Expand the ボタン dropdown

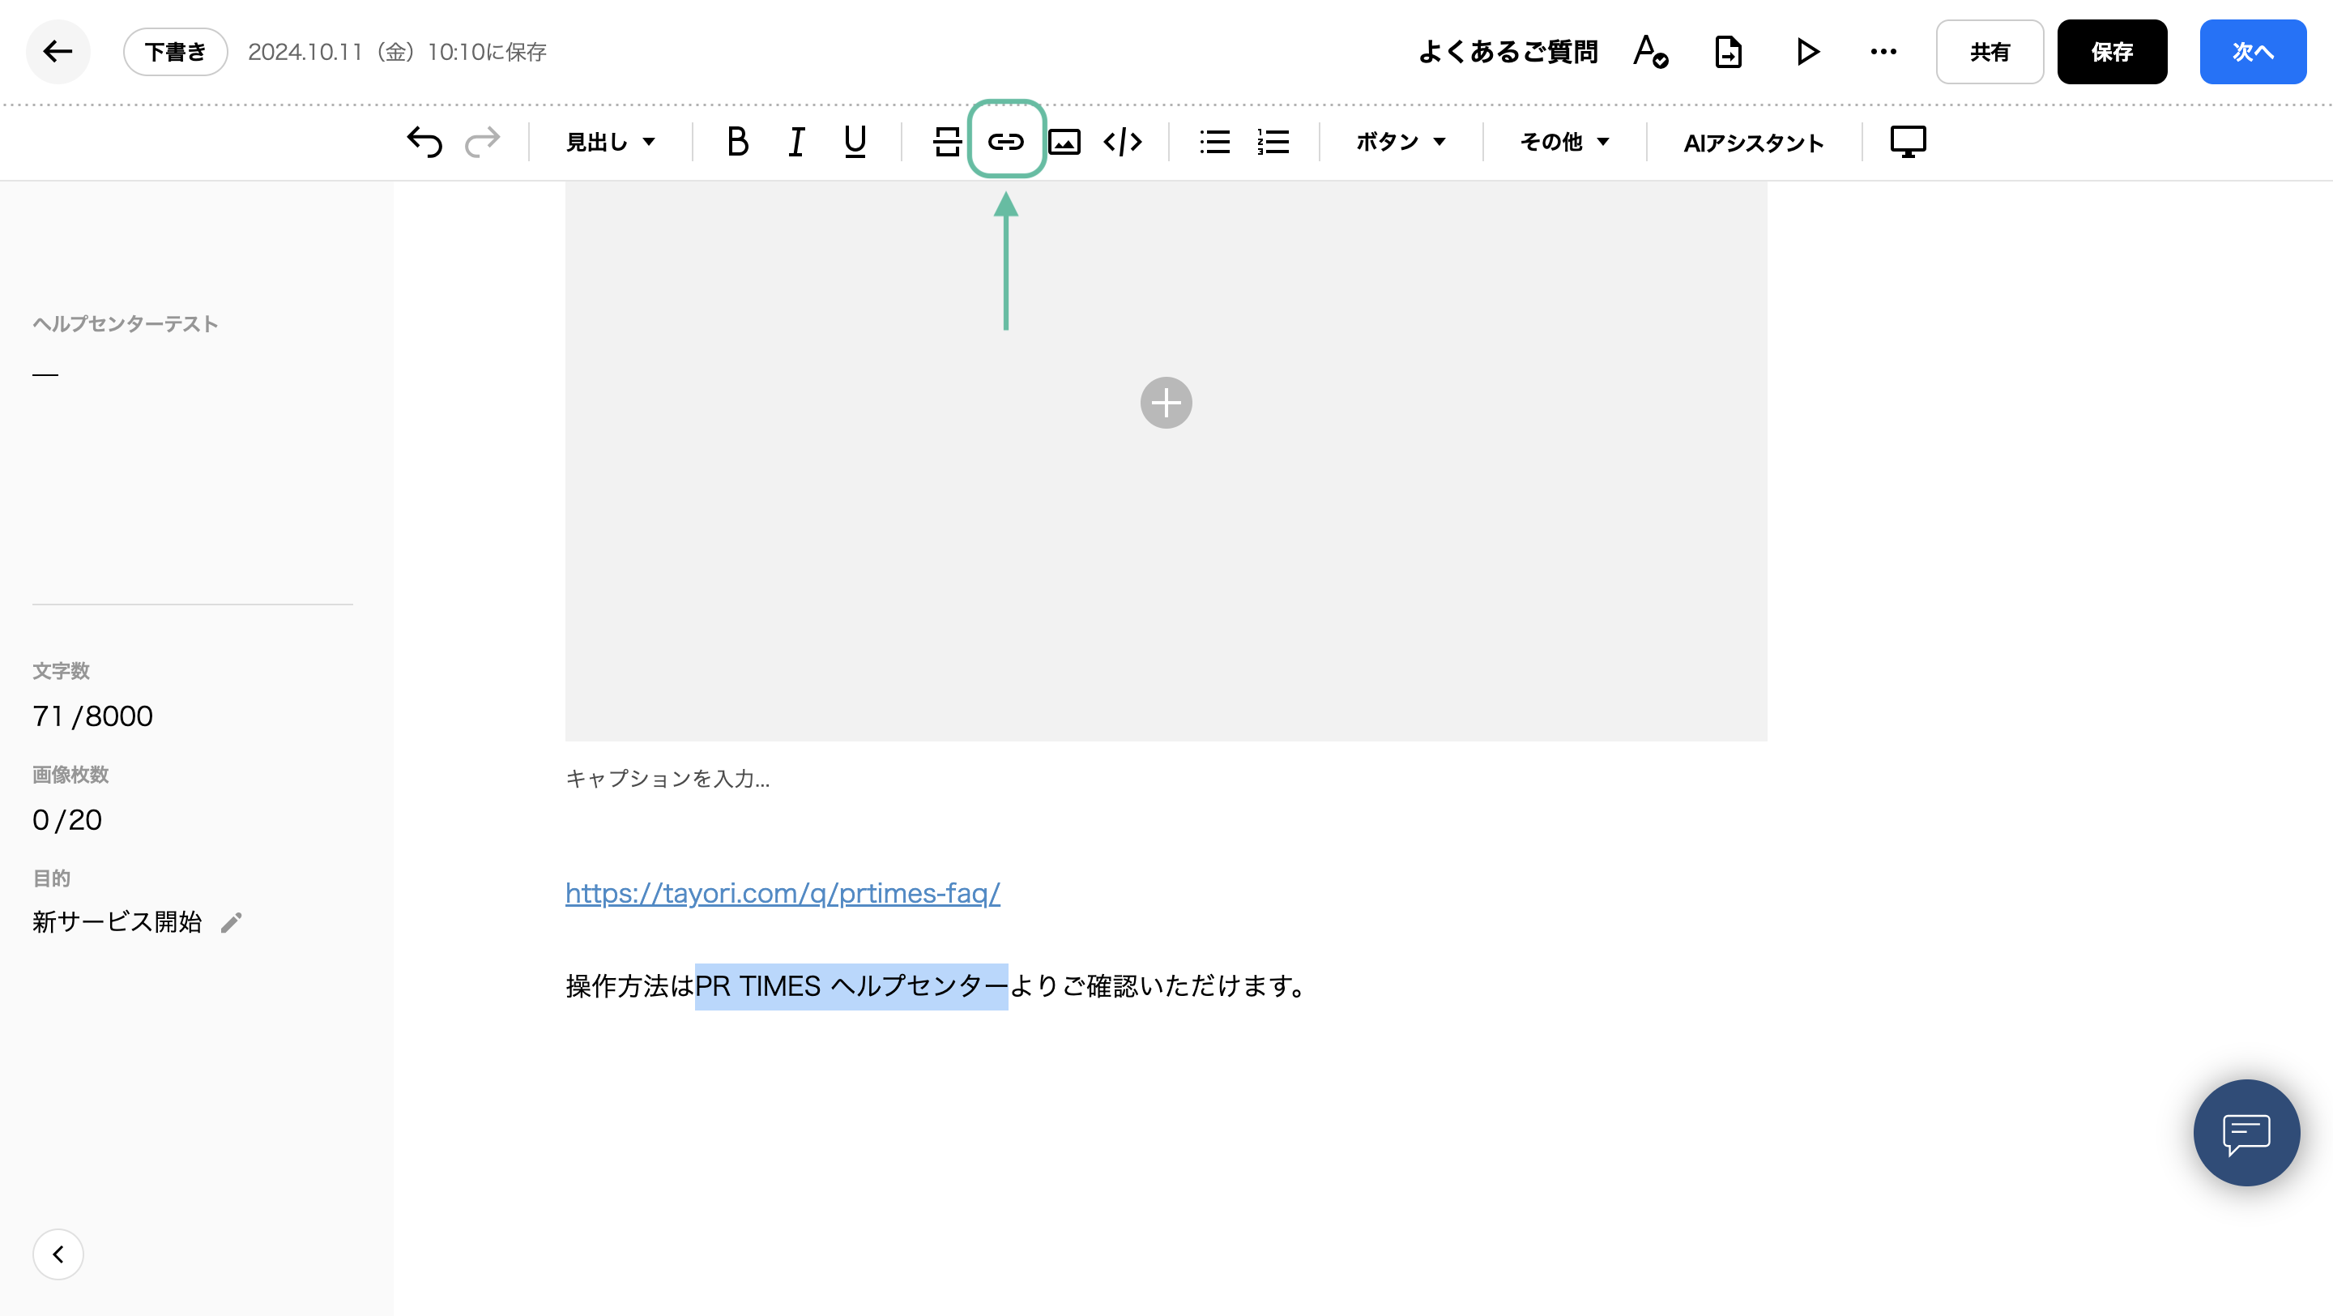point(1400,141)
